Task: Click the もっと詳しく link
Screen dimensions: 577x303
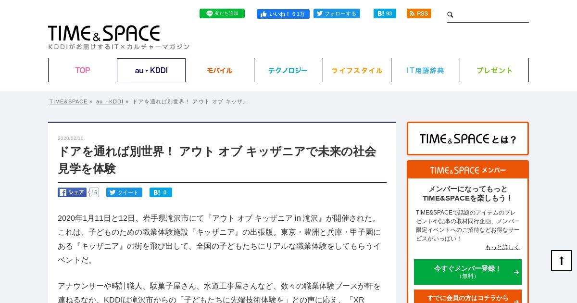Action: point(502,247)
